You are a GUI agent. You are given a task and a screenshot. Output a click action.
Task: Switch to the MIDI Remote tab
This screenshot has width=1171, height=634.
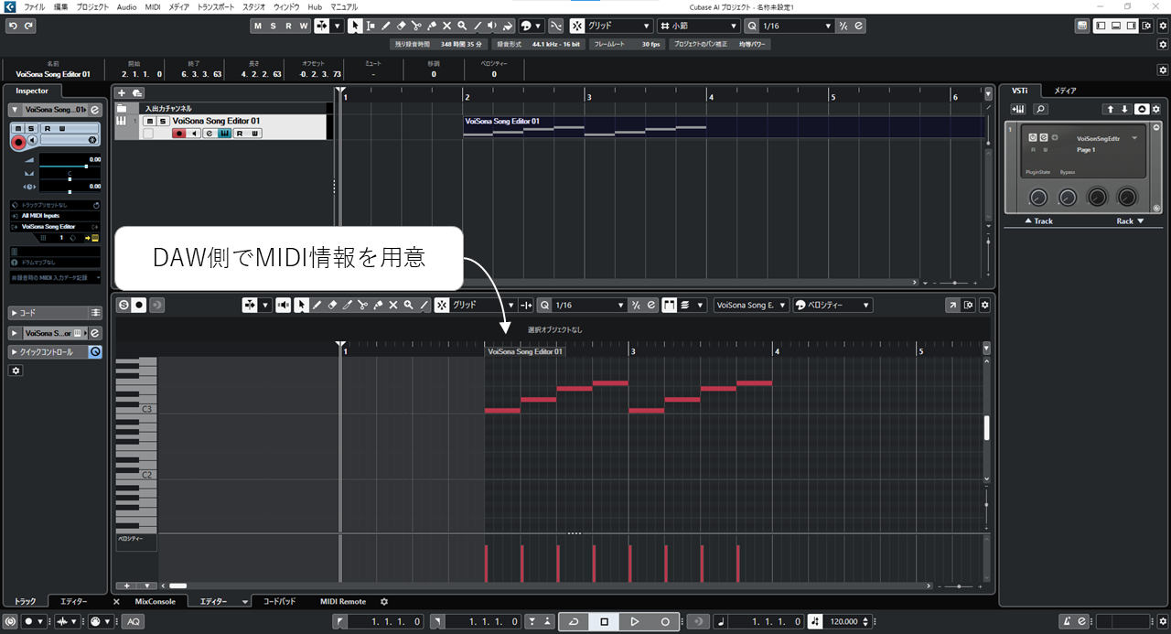tap(343, 602)
